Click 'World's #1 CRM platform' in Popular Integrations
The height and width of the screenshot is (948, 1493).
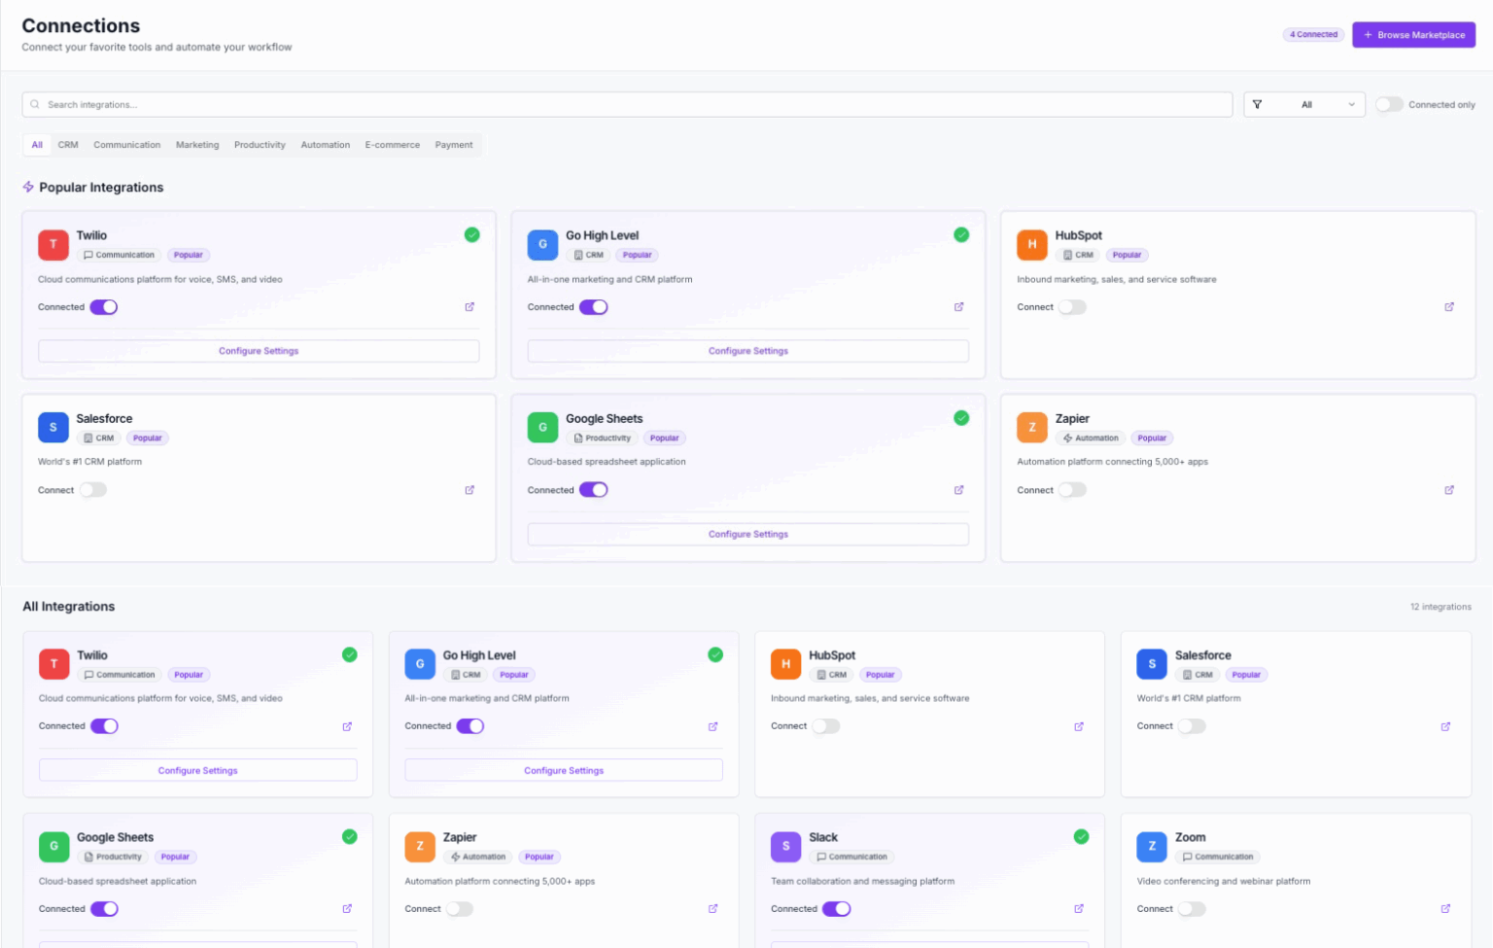(x=89, y=462)
